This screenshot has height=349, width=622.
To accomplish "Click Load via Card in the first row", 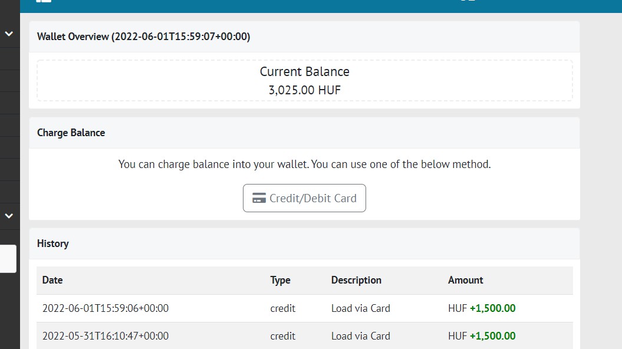I will point(360,308).
